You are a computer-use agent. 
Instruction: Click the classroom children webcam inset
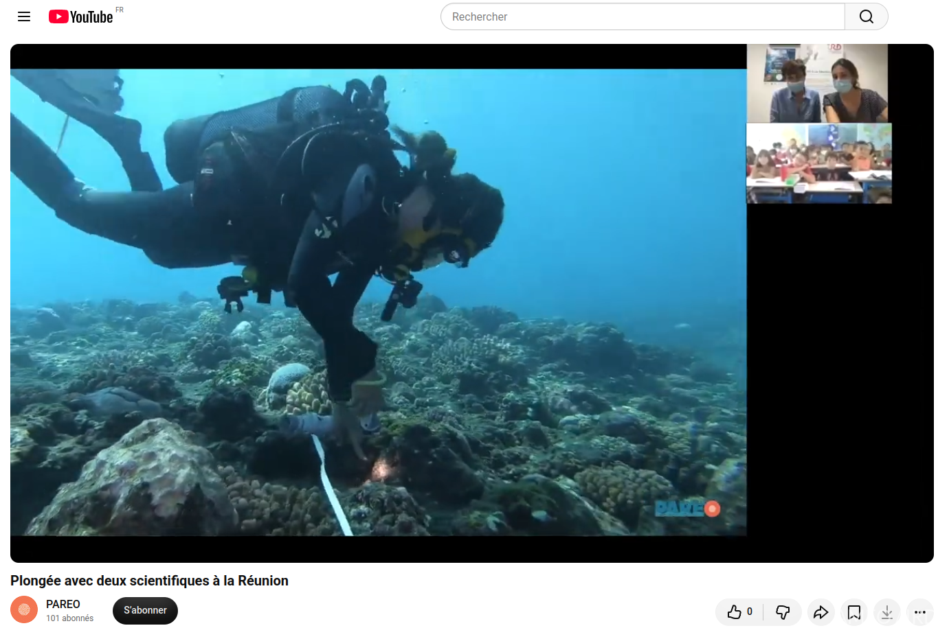click(819, 163)
